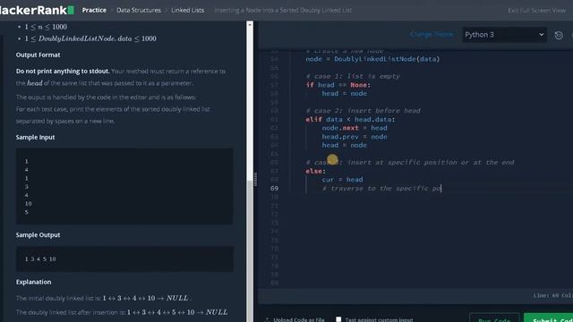
Task: Click the Output Format heading
Action: click(38, 55)
